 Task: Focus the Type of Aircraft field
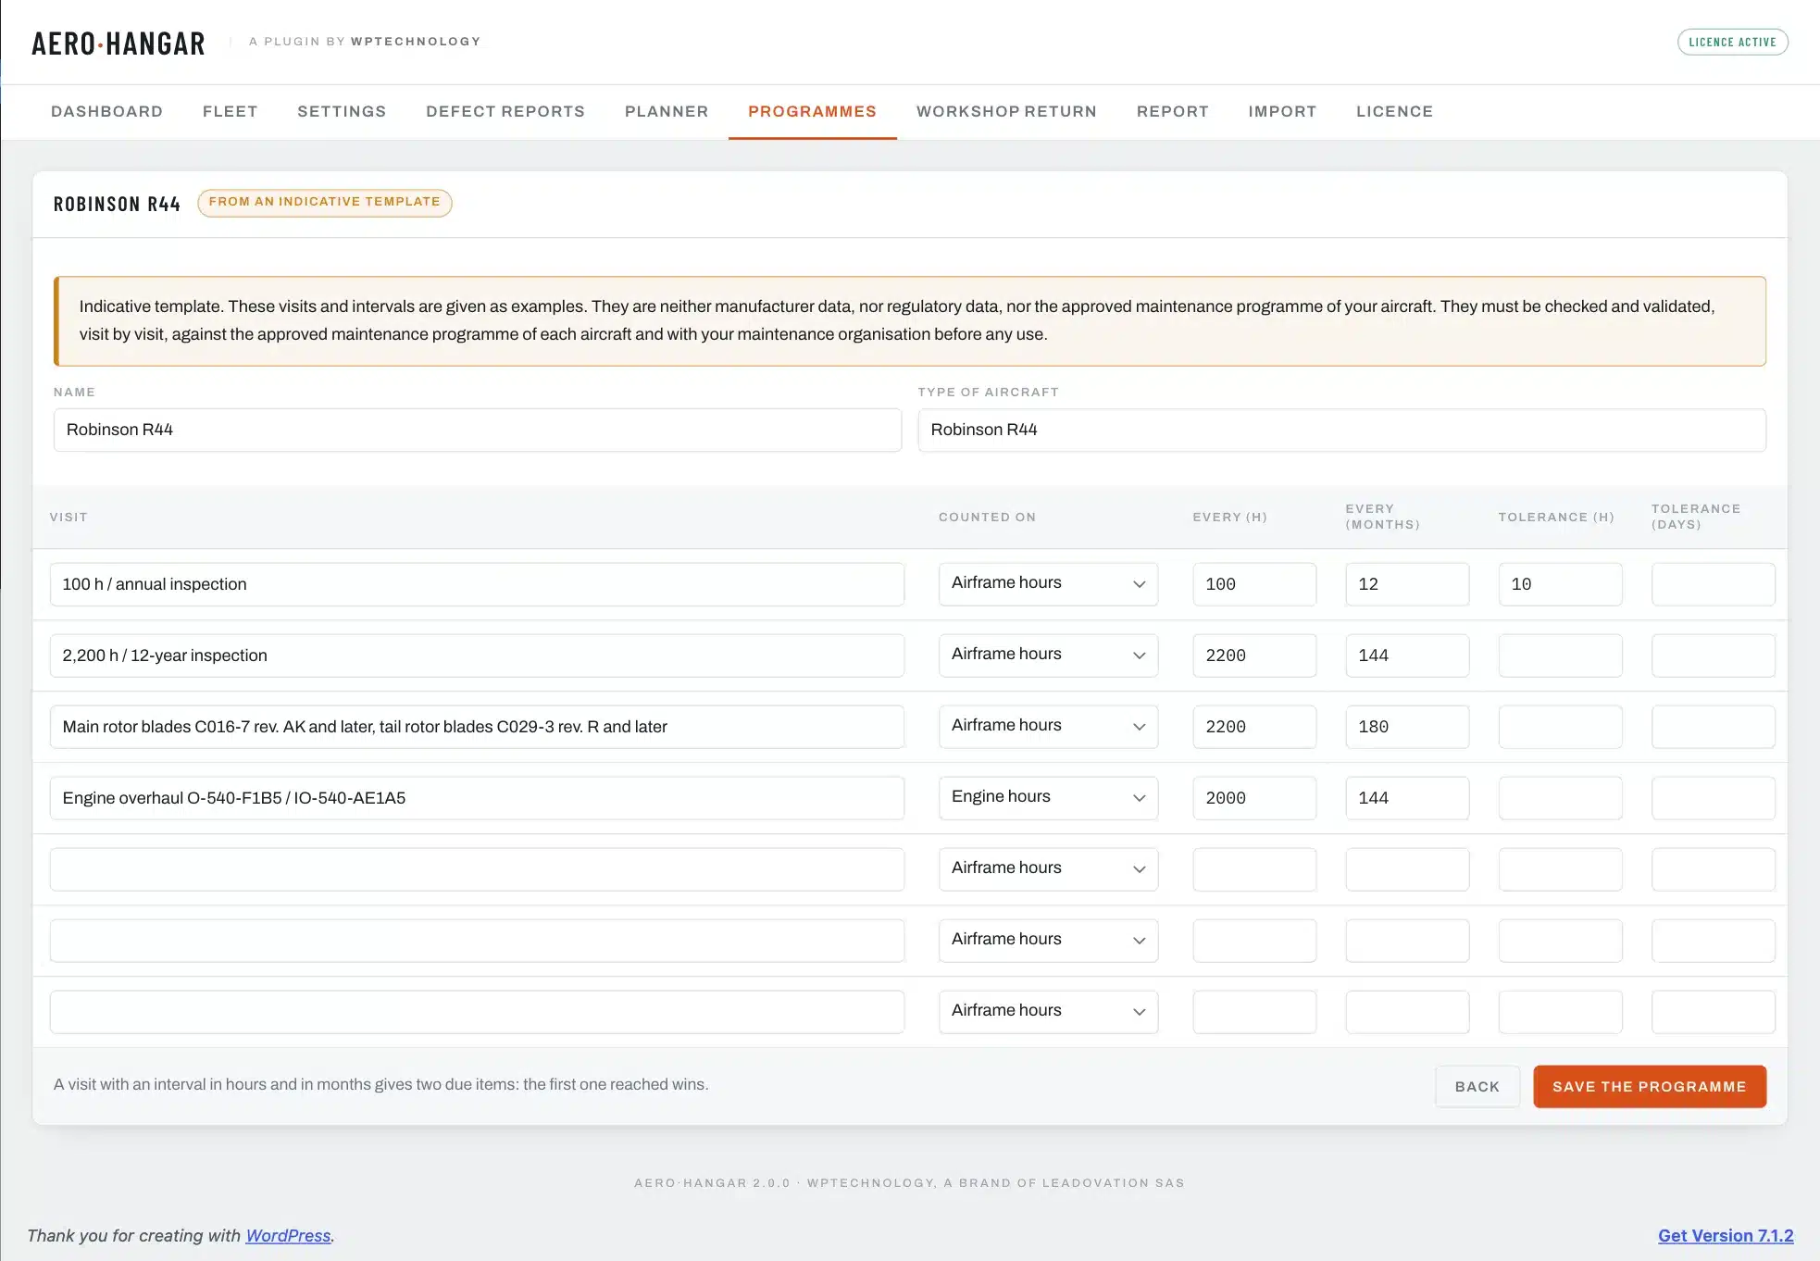click(1341, 430)
